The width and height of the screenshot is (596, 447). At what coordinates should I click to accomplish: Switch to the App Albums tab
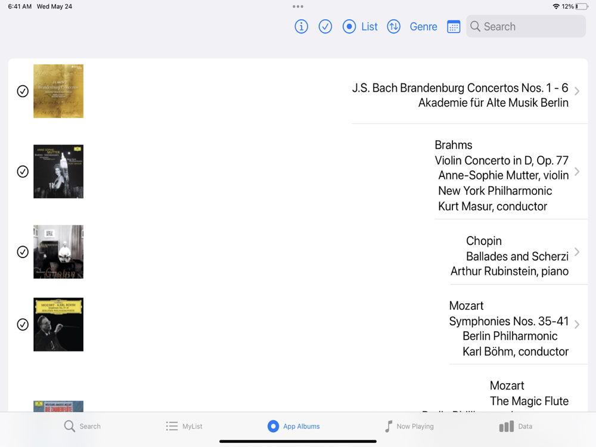293,427
